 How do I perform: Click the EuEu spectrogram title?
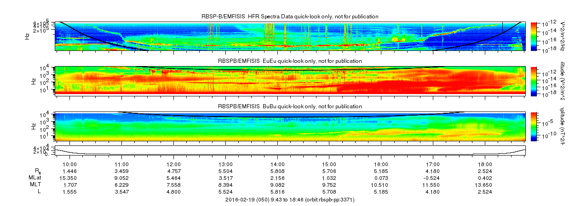pos(290,61)
